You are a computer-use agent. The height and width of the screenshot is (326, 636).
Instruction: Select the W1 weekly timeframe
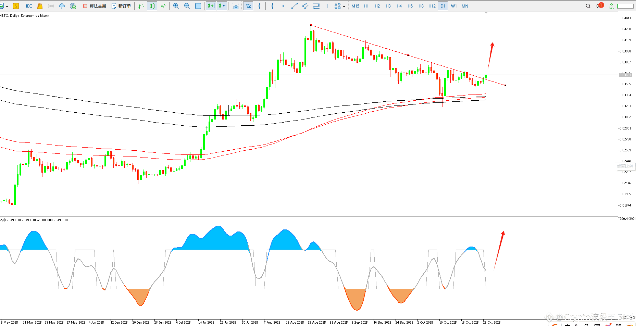pos(454,6)
